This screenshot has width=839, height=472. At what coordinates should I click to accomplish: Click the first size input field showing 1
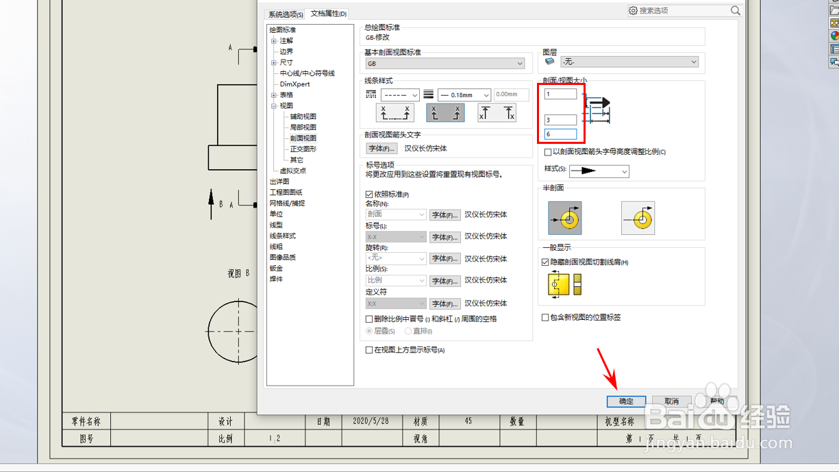[561, 94]
